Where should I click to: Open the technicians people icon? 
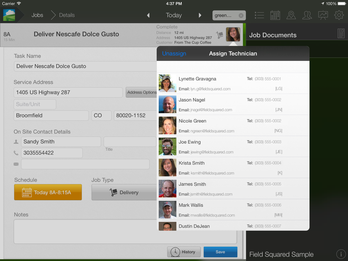point(307,15)
